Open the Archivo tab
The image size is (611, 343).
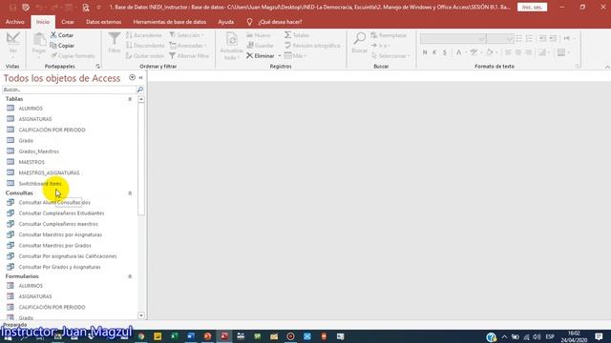[15, 22]
